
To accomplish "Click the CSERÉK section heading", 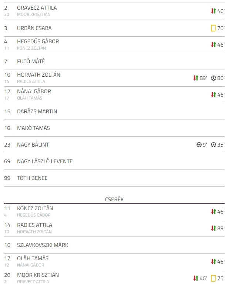I will pos(114,199).
